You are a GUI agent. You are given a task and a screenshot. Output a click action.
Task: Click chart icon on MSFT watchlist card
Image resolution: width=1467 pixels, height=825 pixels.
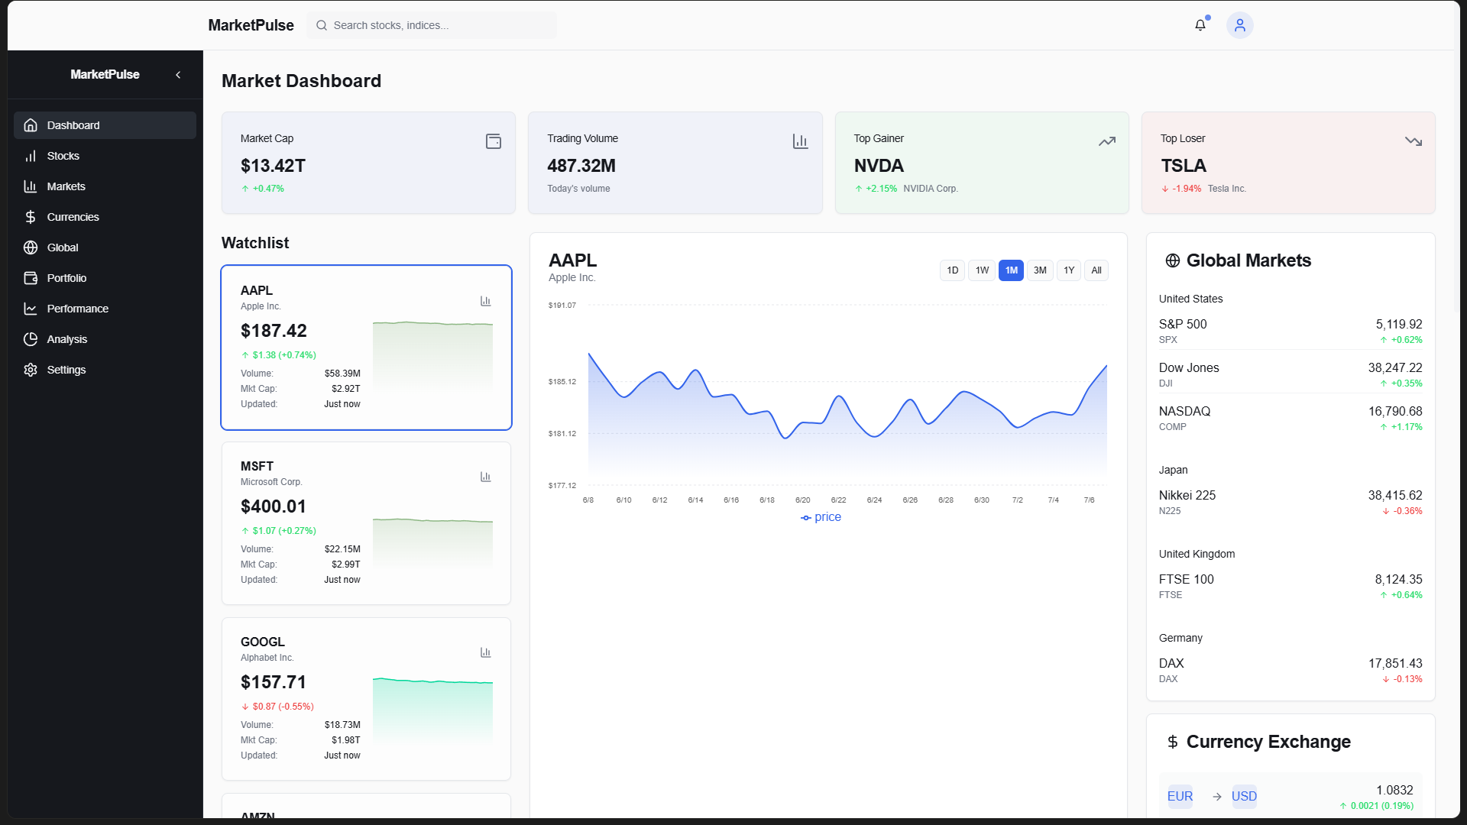pos(485,477)
